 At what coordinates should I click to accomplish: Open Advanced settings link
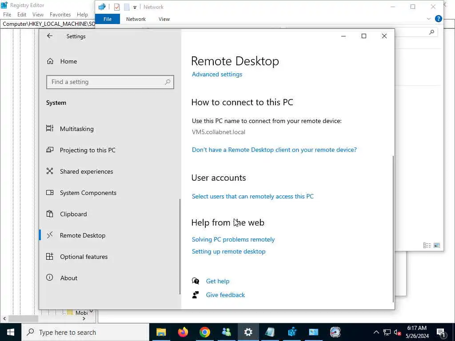click(217, 74)
